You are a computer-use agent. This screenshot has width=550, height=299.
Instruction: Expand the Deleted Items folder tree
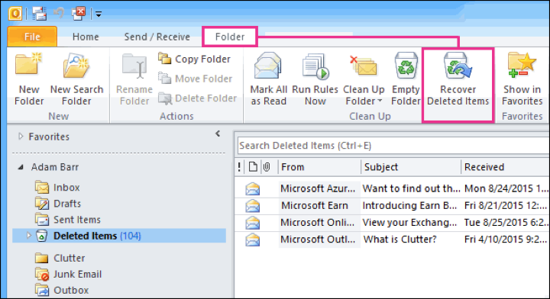[29, 236]
